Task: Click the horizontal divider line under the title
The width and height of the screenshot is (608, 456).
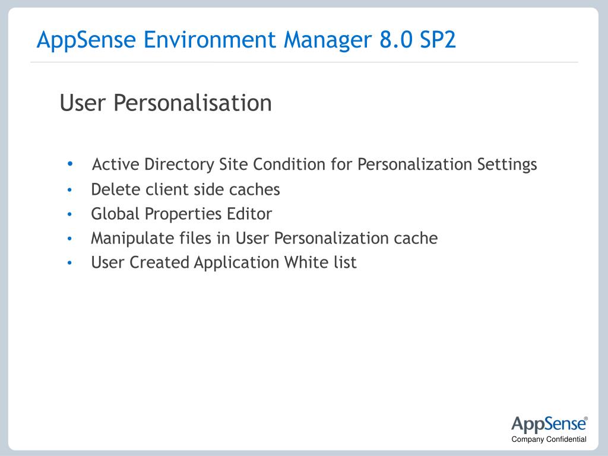Action: pos(304,62)
